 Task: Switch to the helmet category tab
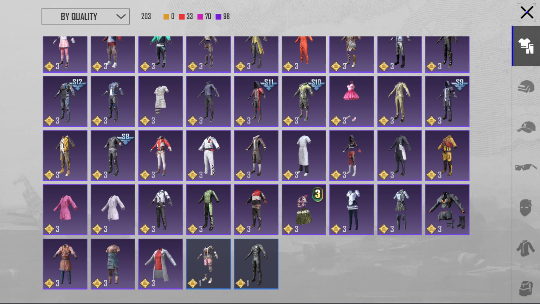526,86
